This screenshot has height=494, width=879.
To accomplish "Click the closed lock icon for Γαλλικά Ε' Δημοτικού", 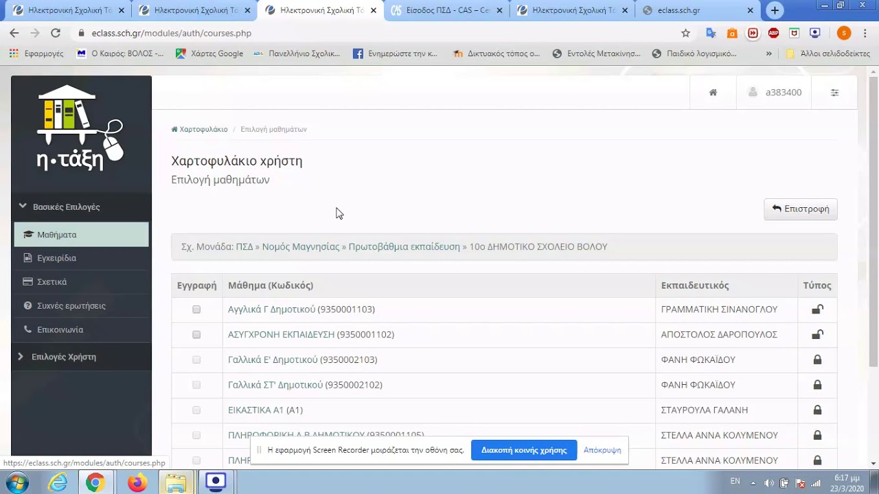I will tap(817, 360).
